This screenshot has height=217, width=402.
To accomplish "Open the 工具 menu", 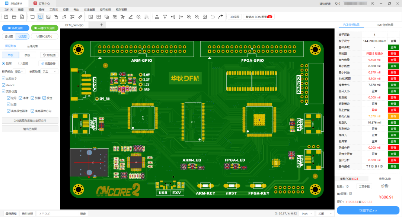I will (x=54, y=10).
